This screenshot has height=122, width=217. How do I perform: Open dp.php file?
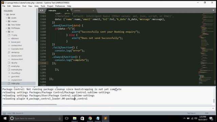14,63
